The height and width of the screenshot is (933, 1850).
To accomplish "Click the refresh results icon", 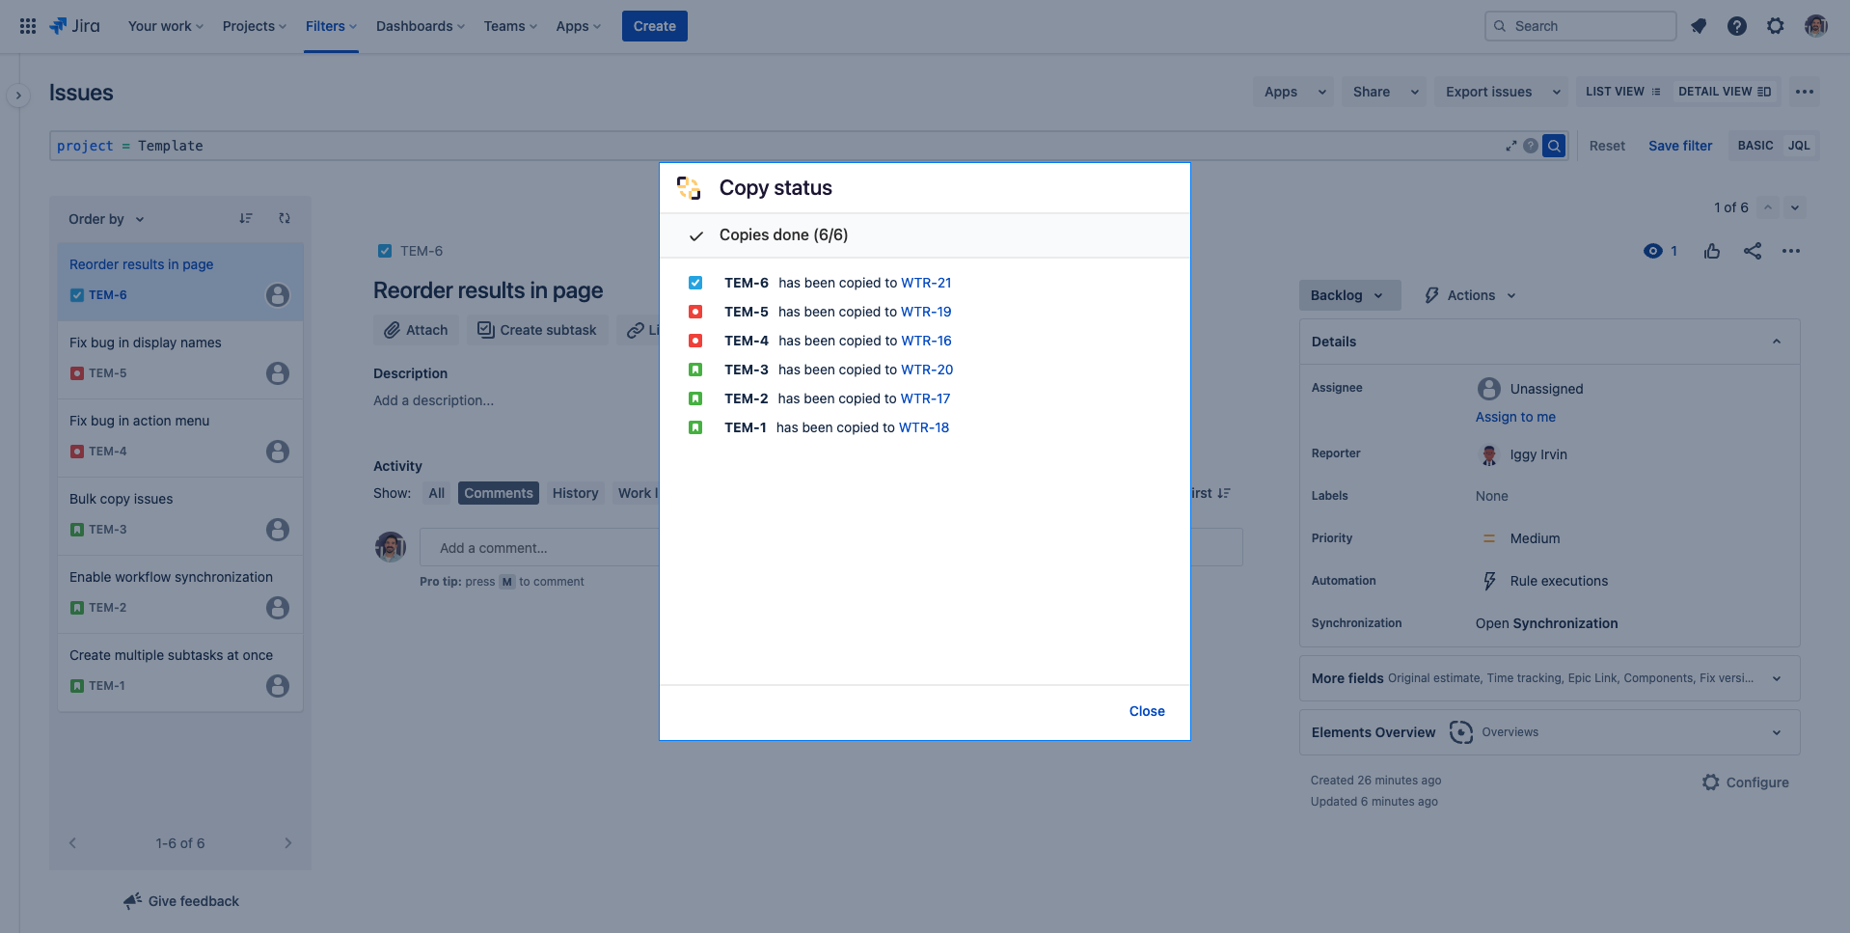I will pos(285,219).
